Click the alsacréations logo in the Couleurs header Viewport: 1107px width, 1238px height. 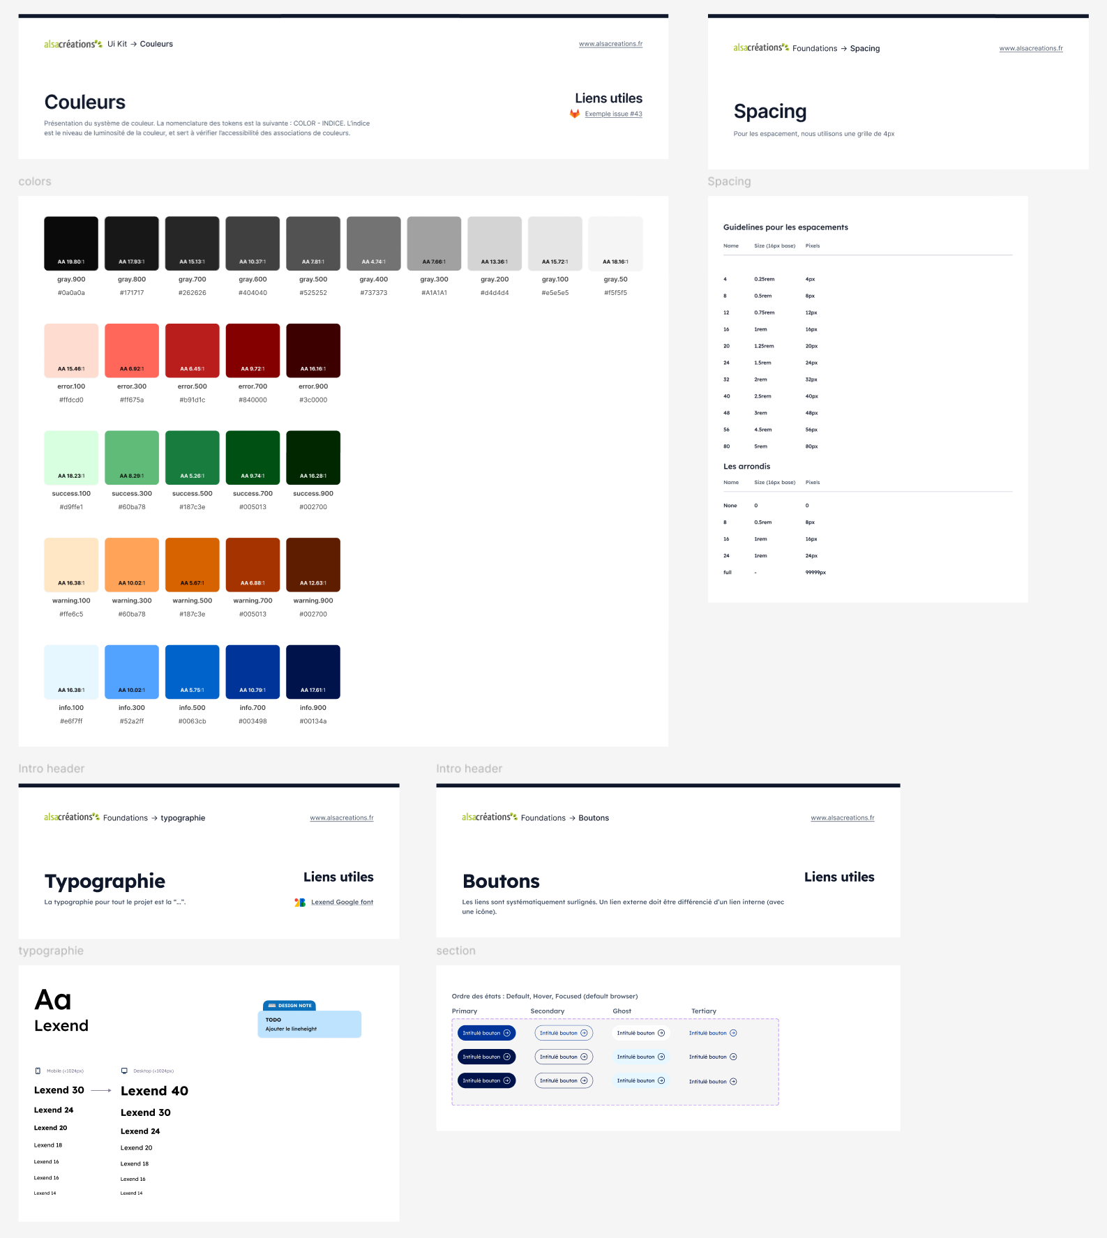tap(73, 44)
